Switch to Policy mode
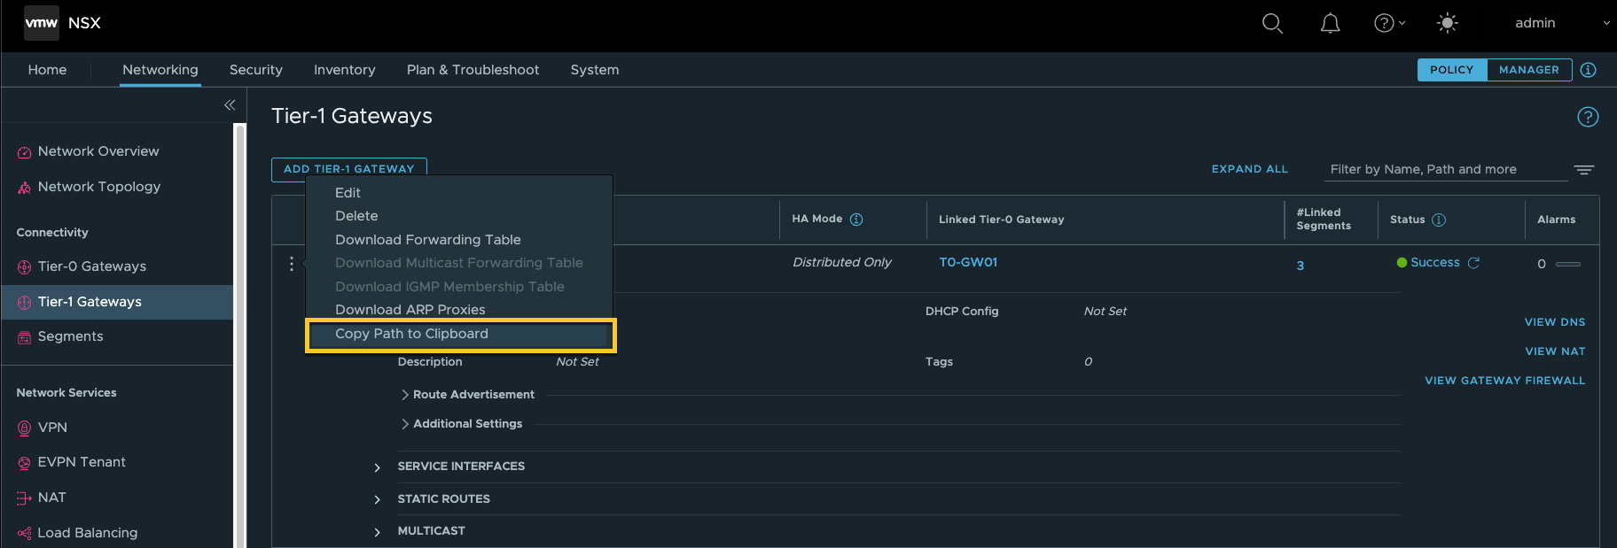Image resolution: width=1617 pixels, height=548 pixels. pos(1451,70)
